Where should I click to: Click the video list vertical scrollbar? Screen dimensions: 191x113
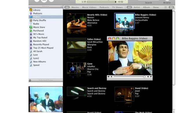(174, 48)
